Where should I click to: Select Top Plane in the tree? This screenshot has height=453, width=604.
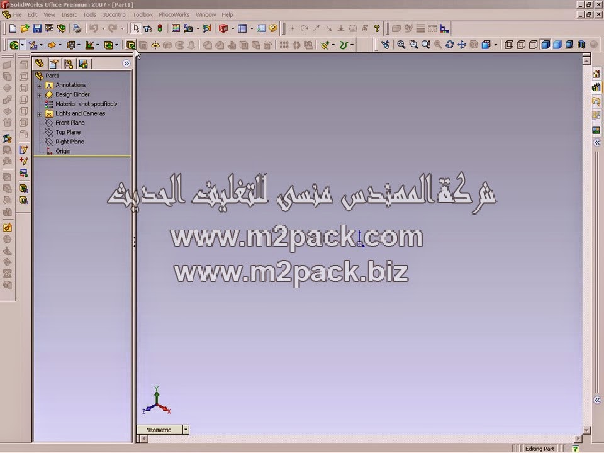point(68,132)
